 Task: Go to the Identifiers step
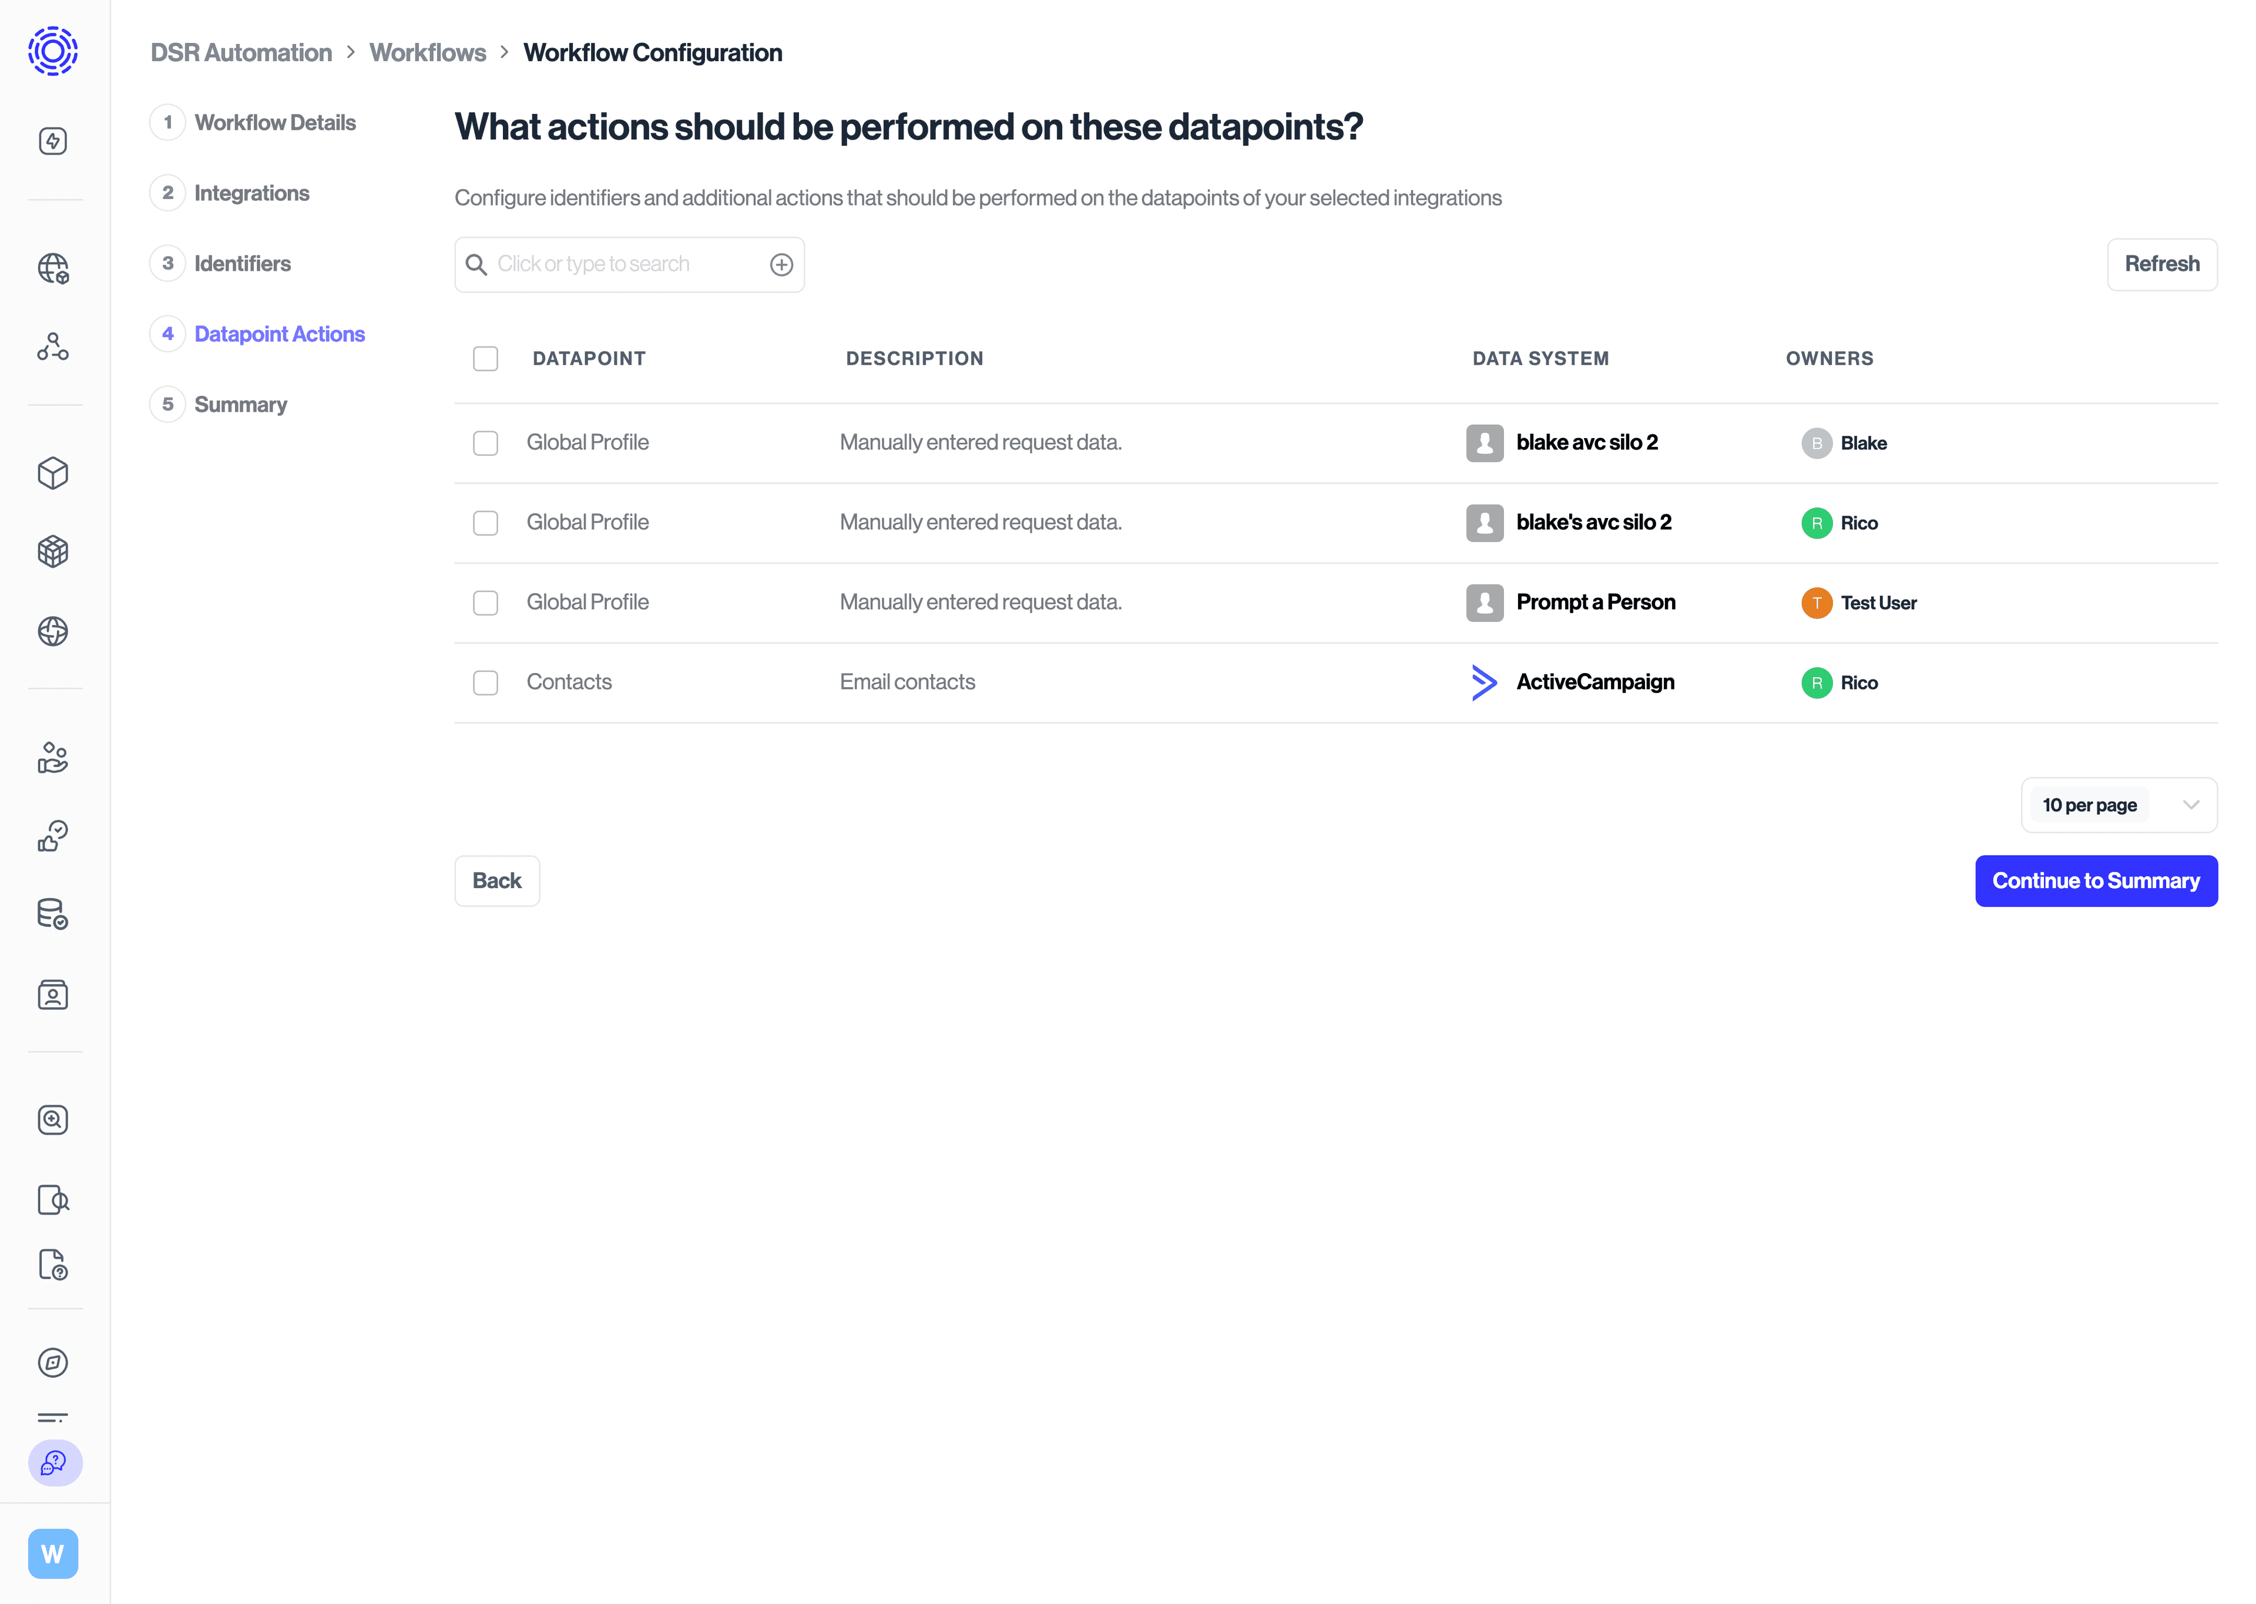pyautogui.click(x=242, y=263)
